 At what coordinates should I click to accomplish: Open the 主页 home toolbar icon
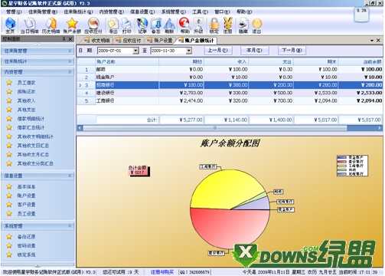point(10,25)
